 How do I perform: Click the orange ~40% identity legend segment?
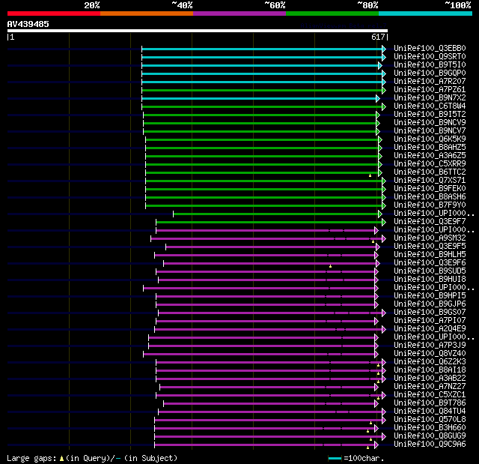147,13
